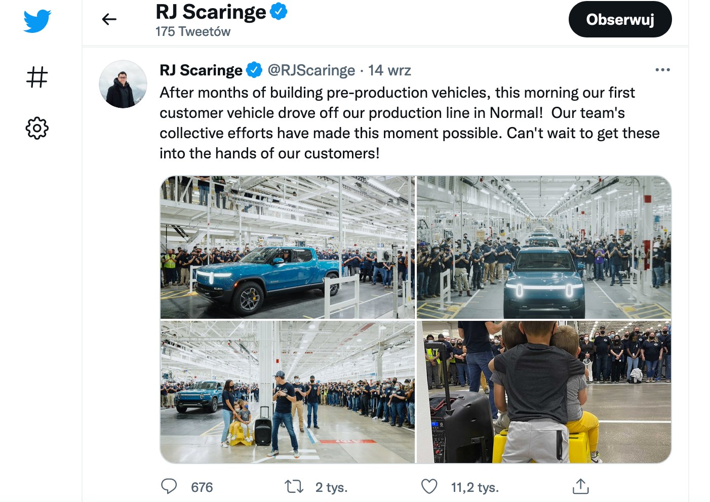Go back using the left arrow

(x=109, y=19)
